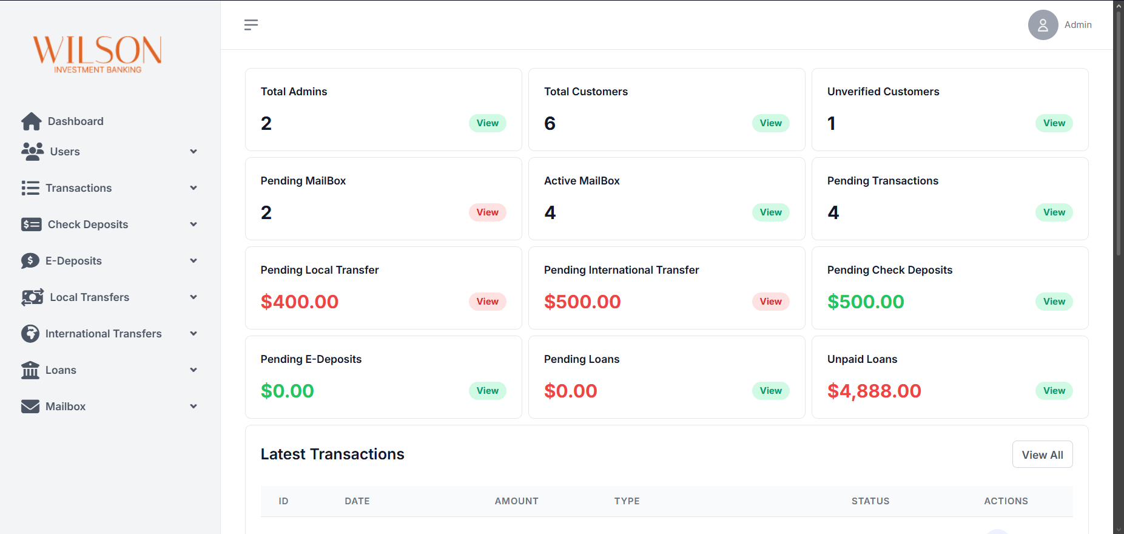The width and height of the screenshot is (1124, 534).
Task: Click the Dashboard home icon
Action: pyautogui.click(x=32, y=121)
